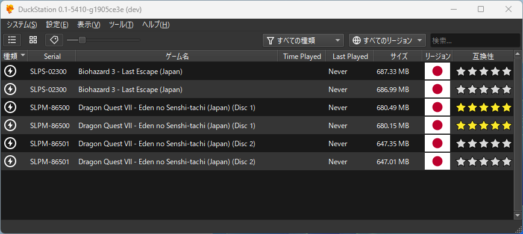Click the size value 687.33 MB
Image resolution: width=523 pixels, height=234 pixels.
tap(393, 71)
